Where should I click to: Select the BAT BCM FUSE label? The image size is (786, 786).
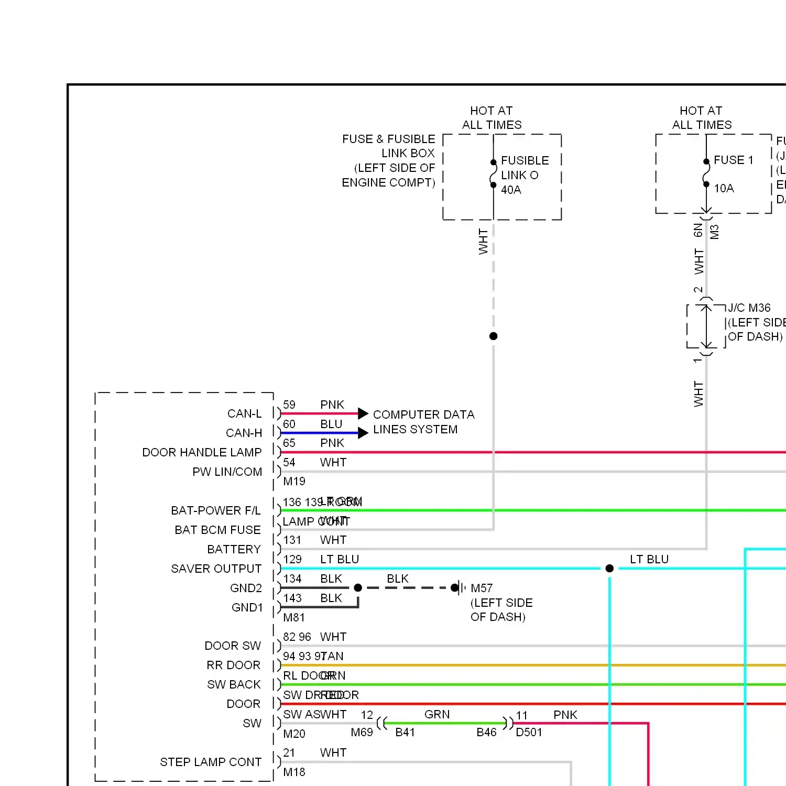(x=217, y=530)
